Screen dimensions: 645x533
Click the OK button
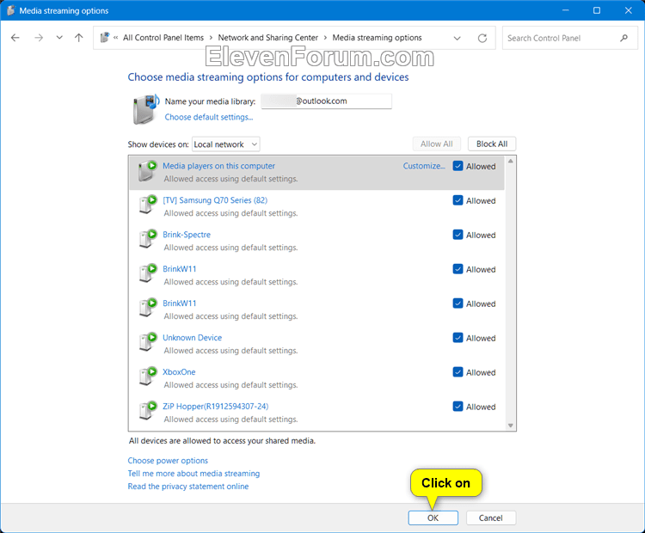click(x=433, y=518)
